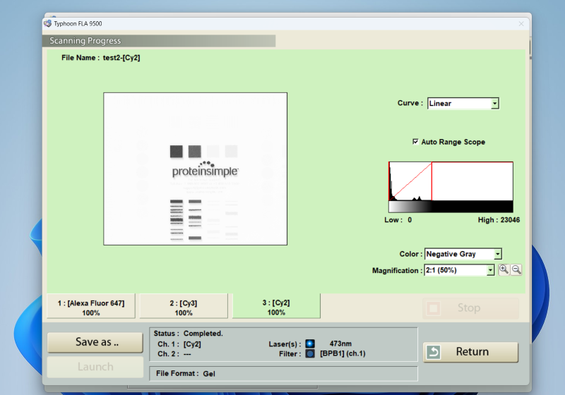Click the Return arrow icon
This screenshot has width=565, height=395.
click(x=434, y=352)
